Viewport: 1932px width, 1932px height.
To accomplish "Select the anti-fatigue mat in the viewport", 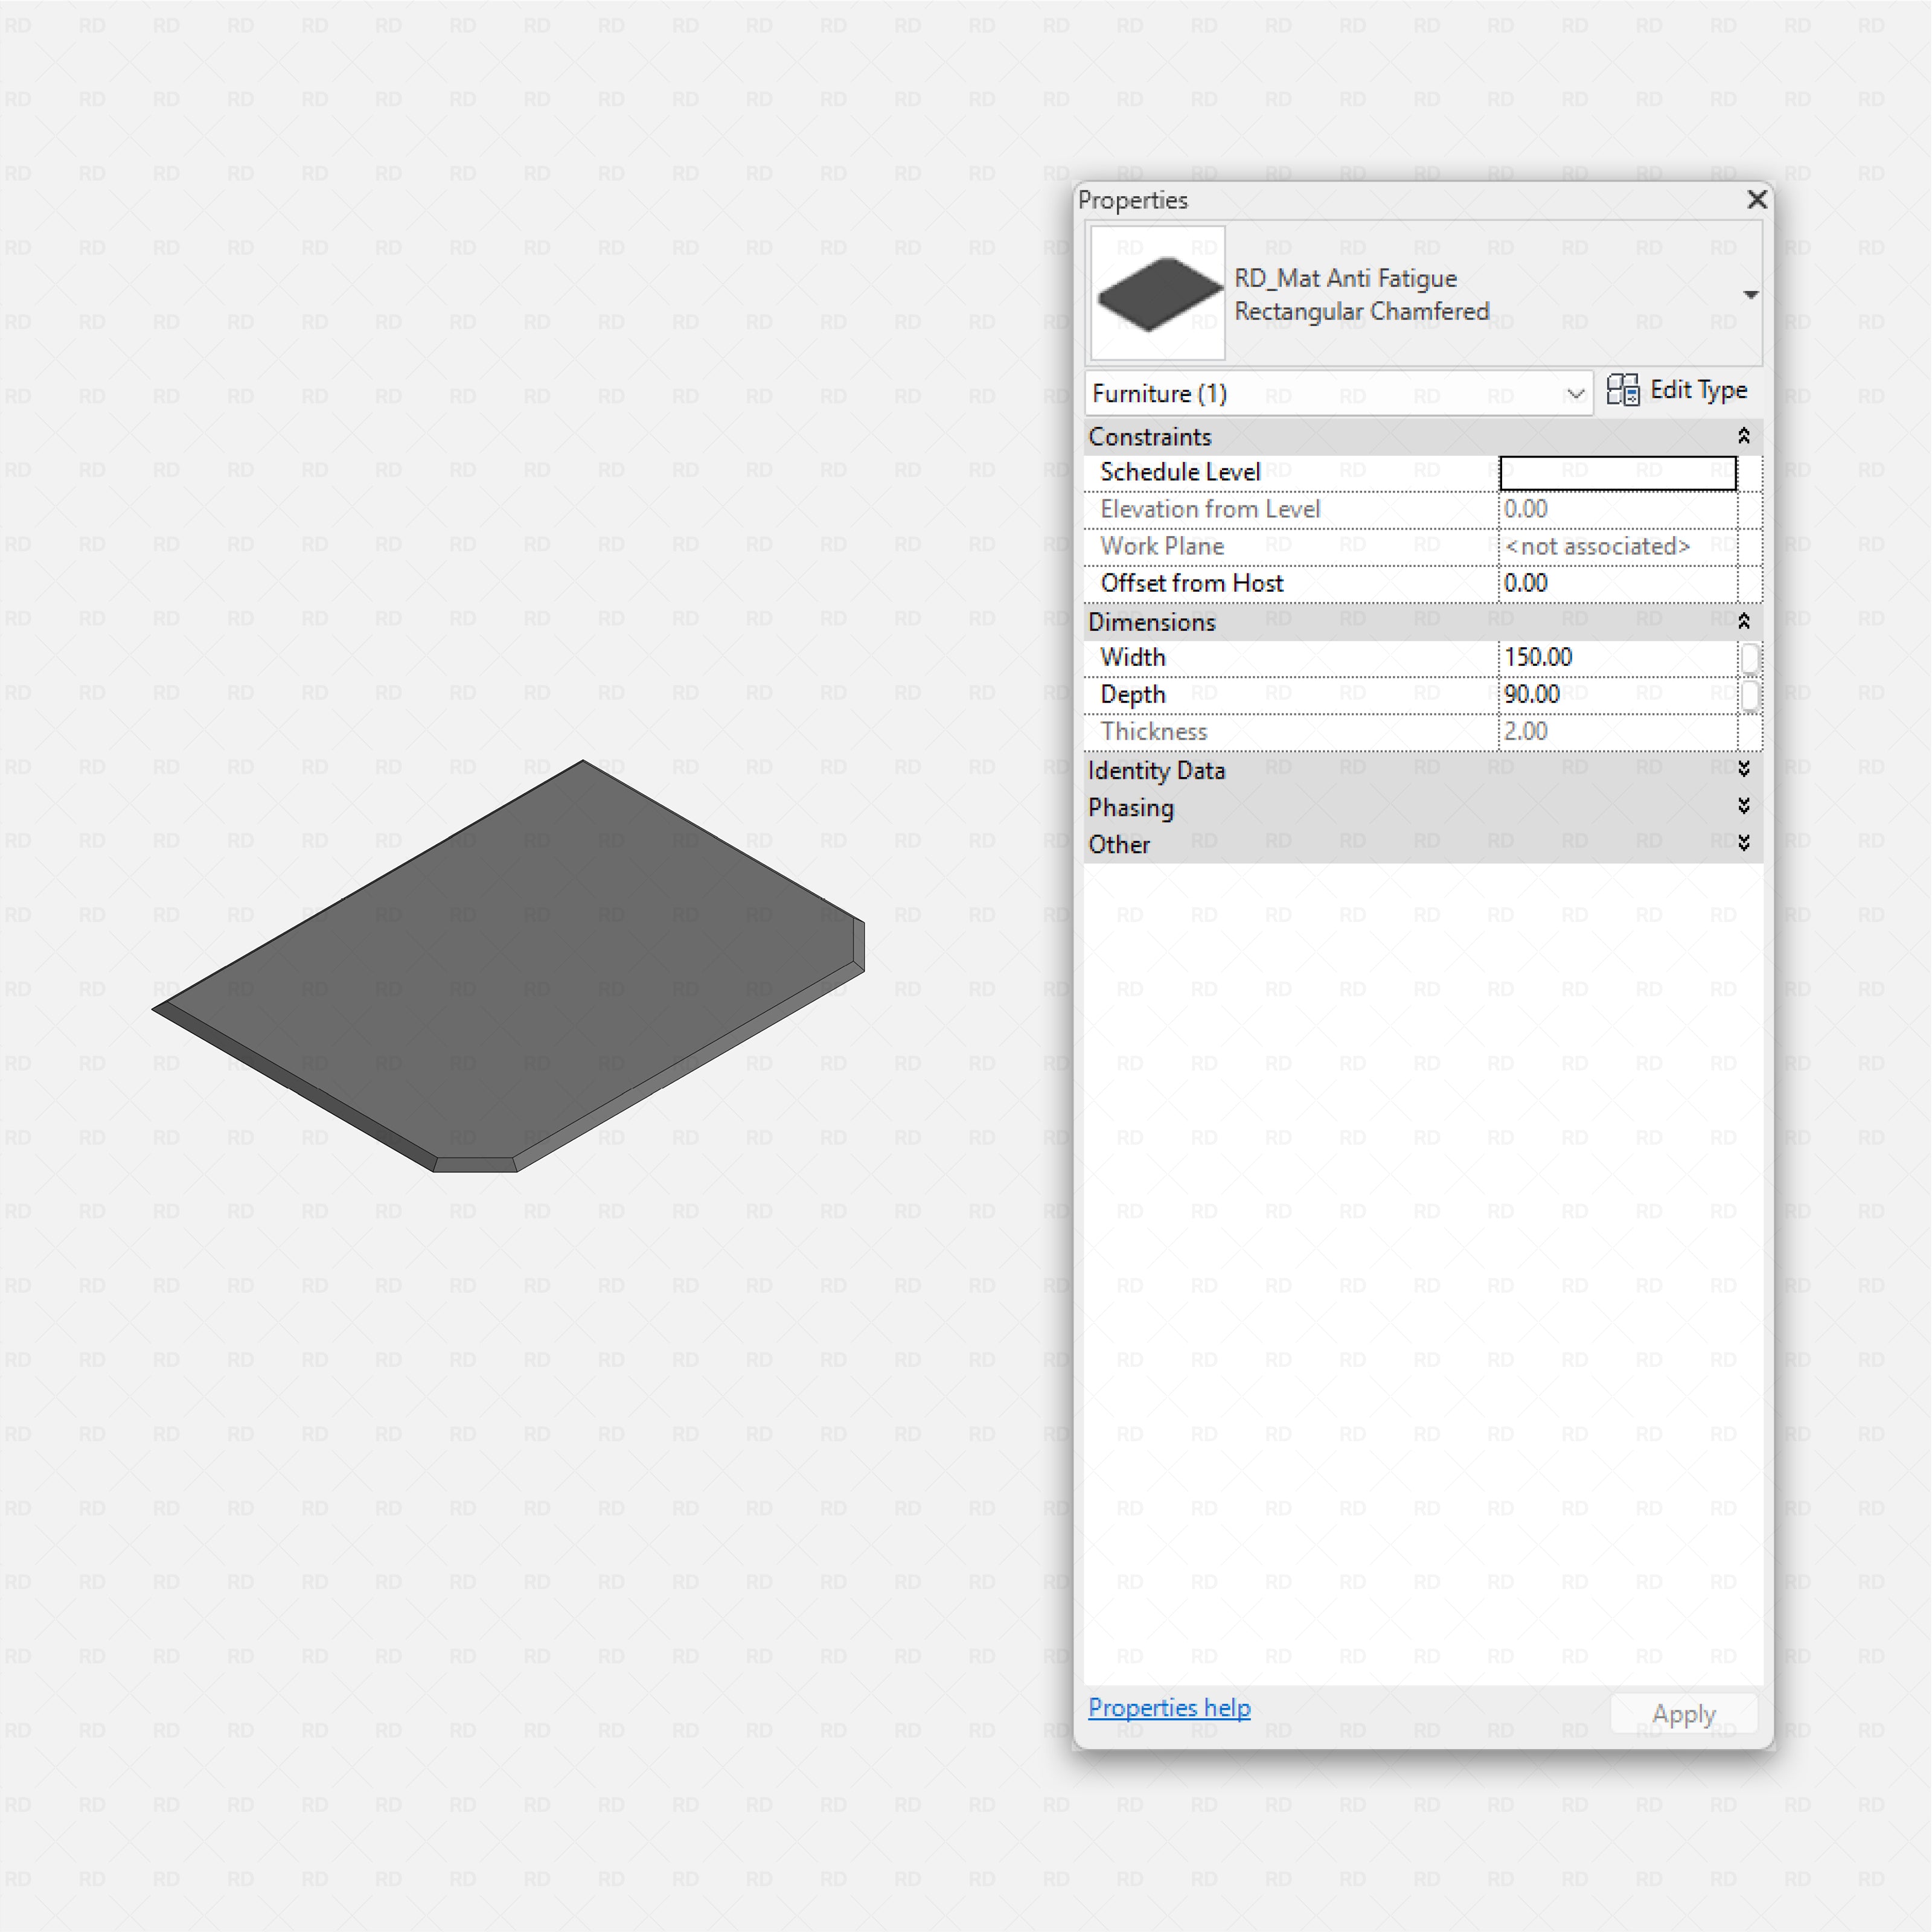I will tap(510, 965).
